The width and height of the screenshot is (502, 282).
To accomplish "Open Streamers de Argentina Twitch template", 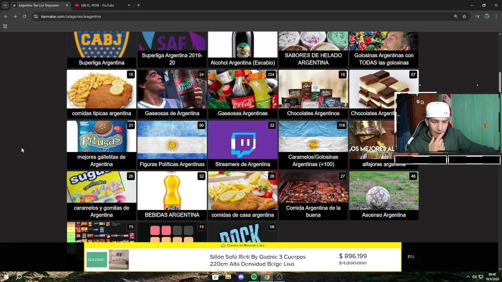I will click(243, 145).
